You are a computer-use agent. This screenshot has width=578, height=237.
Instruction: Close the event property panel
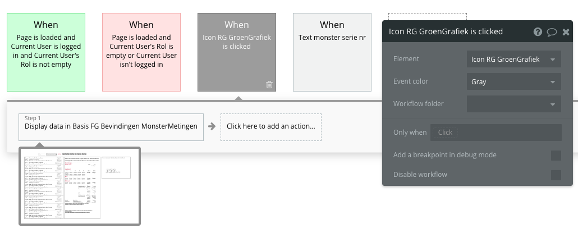566,32
